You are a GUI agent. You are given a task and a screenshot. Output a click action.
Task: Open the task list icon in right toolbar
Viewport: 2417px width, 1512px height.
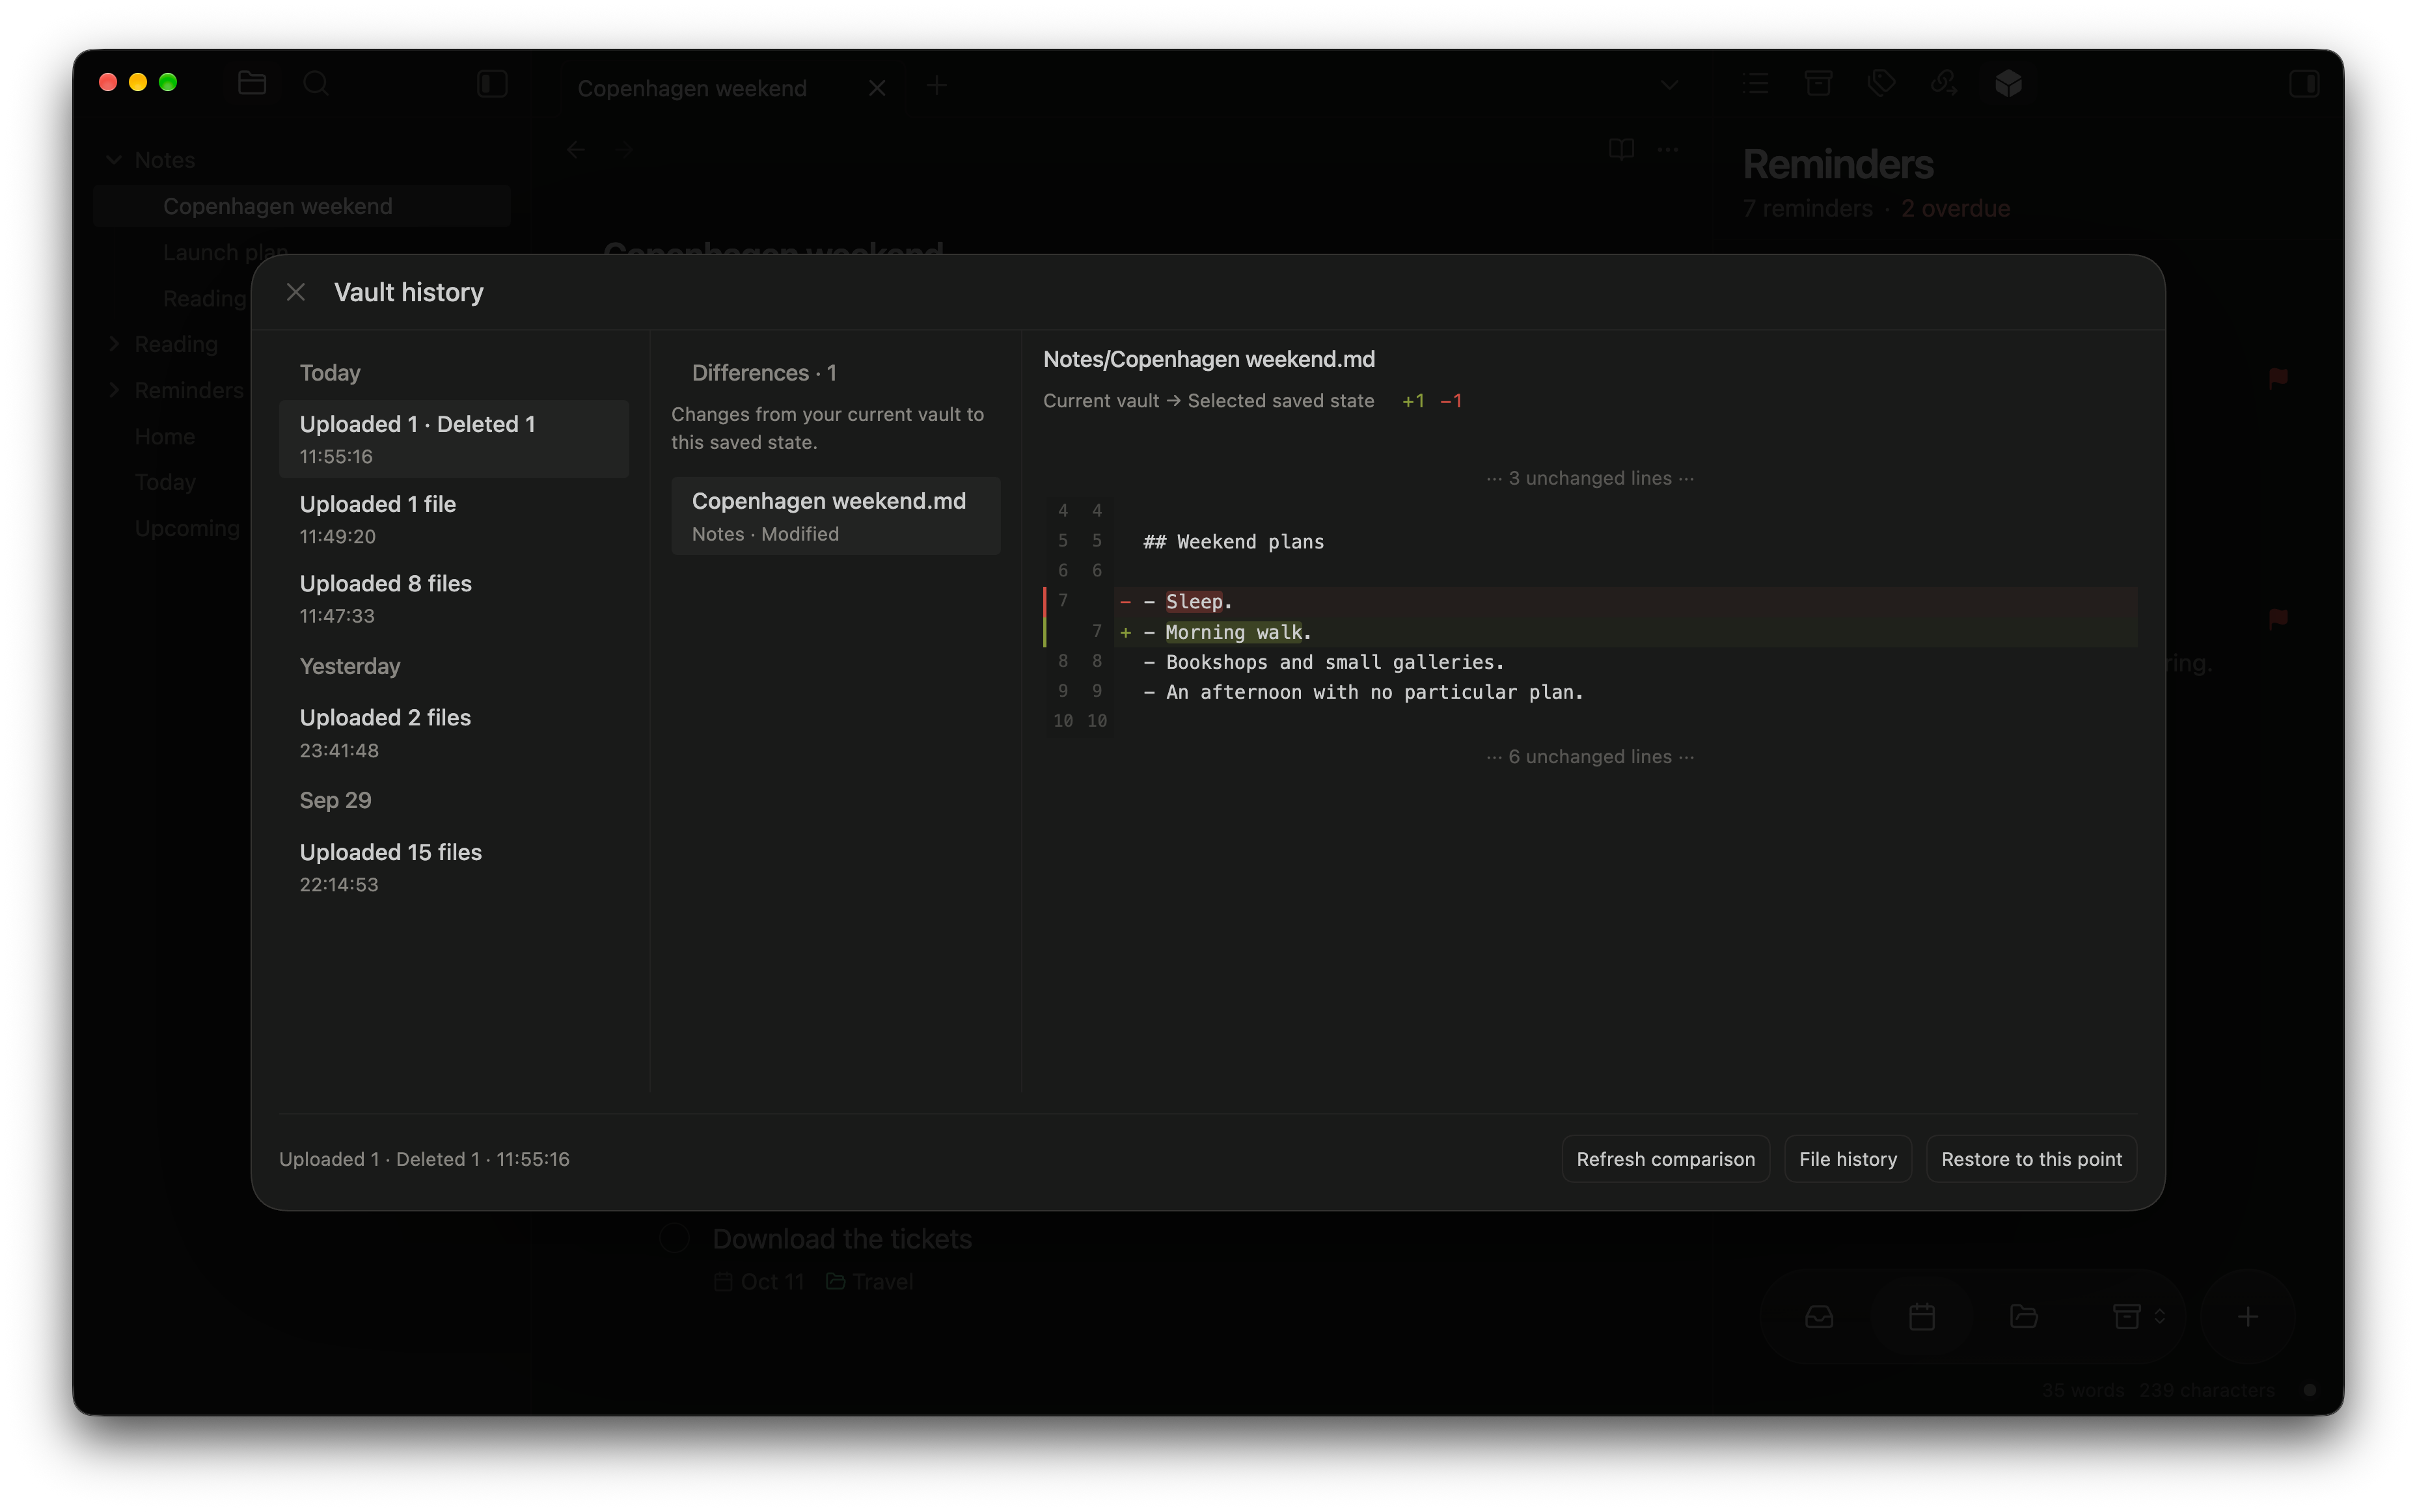(1755, 83)
